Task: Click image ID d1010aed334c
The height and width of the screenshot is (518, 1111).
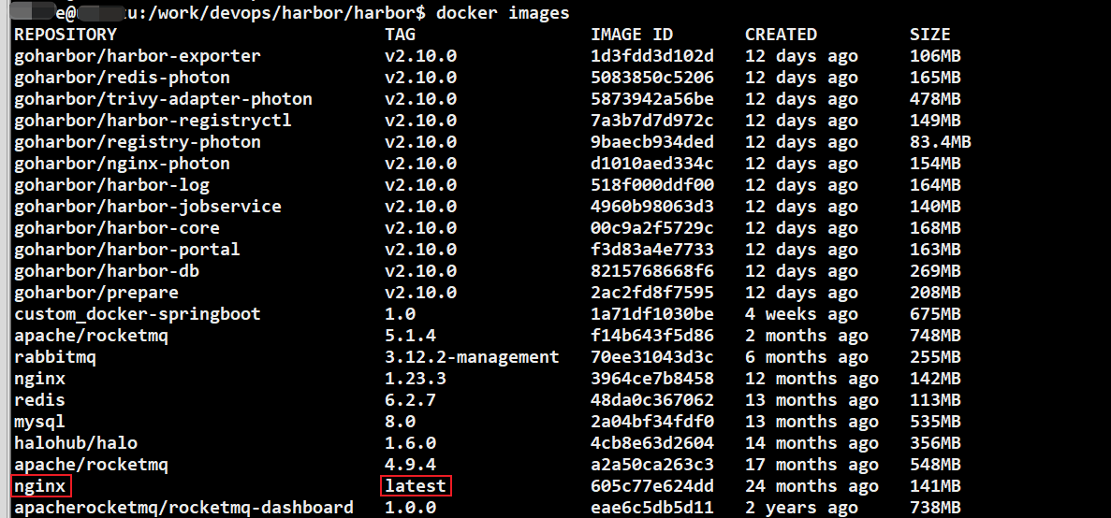Action: (652, 165)
